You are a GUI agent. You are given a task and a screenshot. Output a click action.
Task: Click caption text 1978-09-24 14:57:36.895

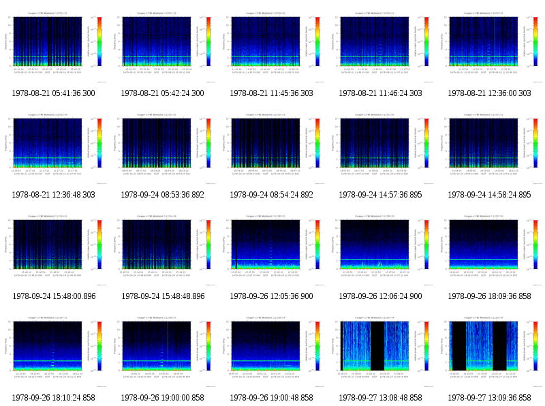381,195
